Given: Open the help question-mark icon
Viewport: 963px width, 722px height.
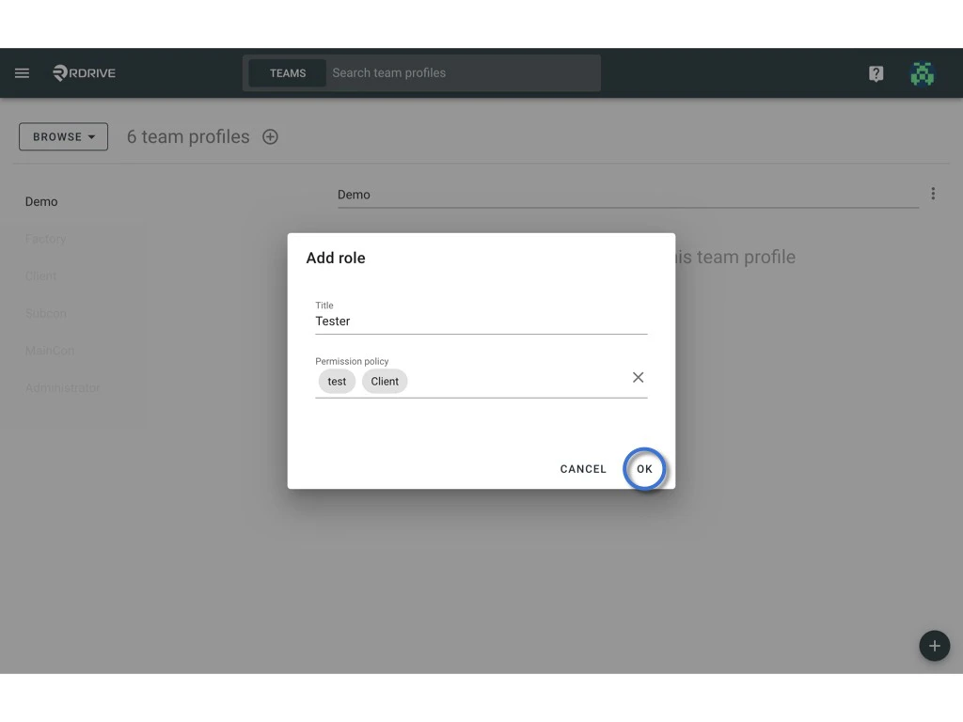Looking at the screenshot, I should [x=876, y=72].
